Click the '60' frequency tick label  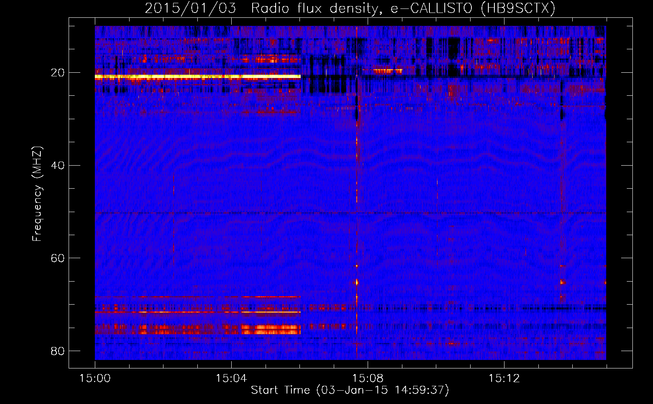58,258
